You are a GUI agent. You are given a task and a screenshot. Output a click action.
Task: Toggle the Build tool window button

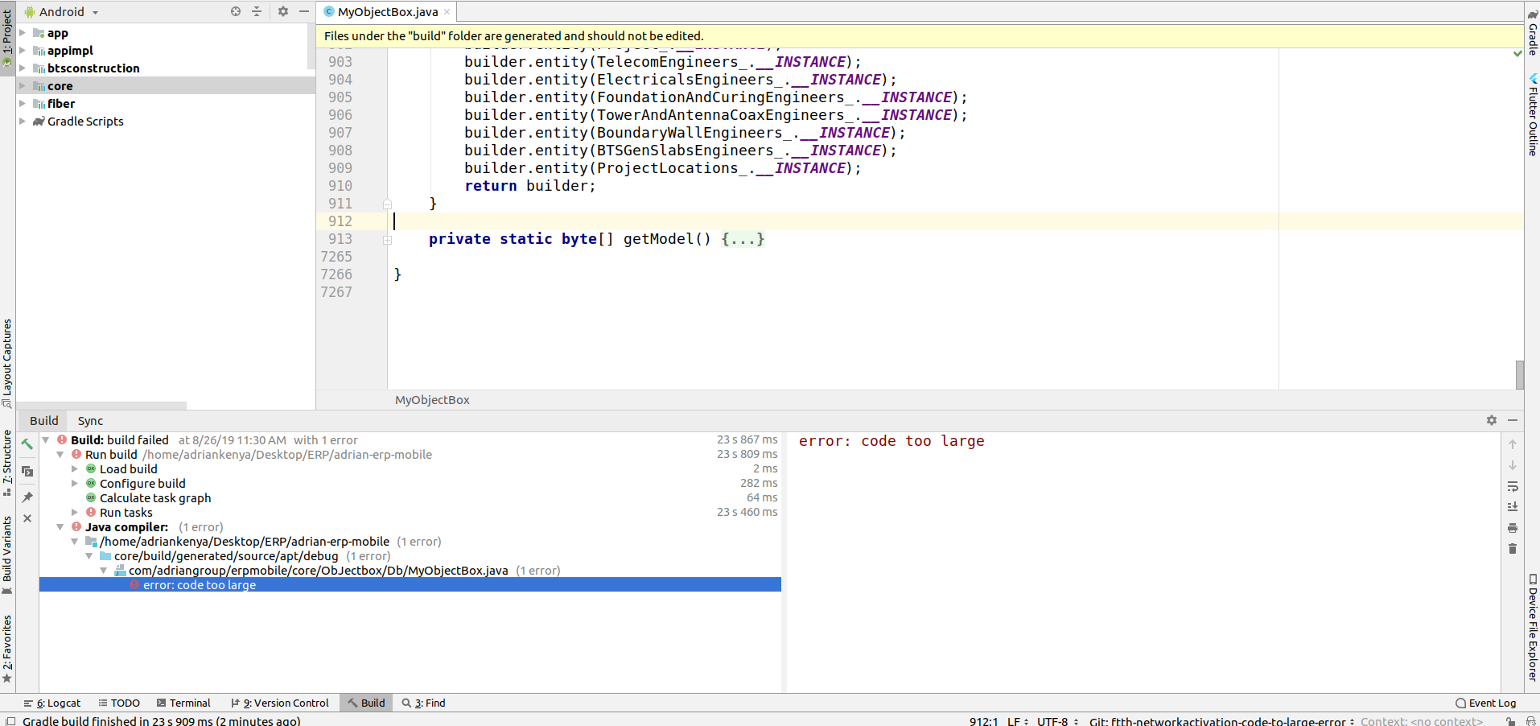(366, 703)
